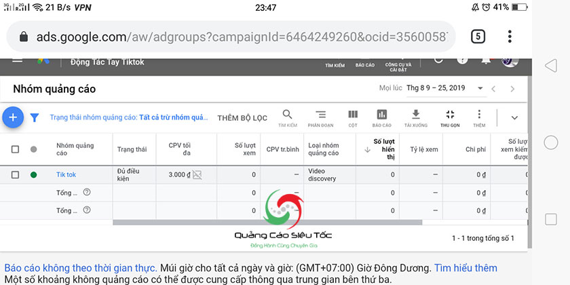This screenshot has width=570, height=285.
Task: Click the refresh icon in header
Action: pyautogui.click(x=438, y=60)
